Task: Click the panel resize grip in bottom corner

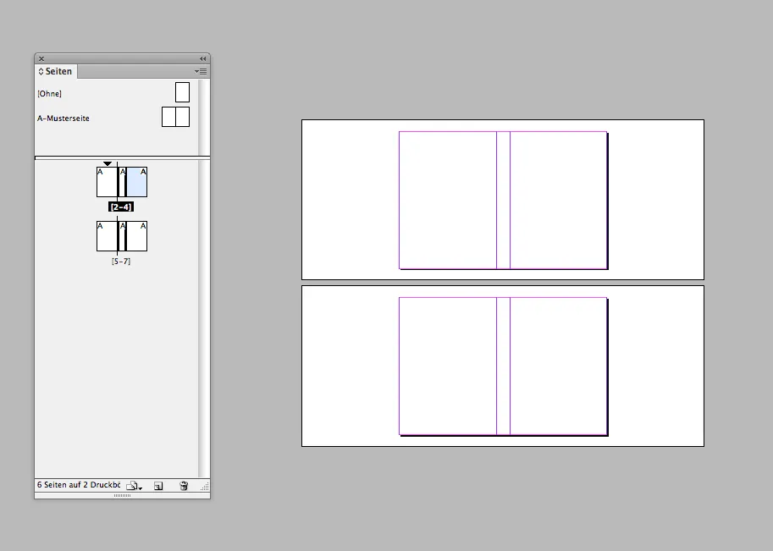Action: 204,488
